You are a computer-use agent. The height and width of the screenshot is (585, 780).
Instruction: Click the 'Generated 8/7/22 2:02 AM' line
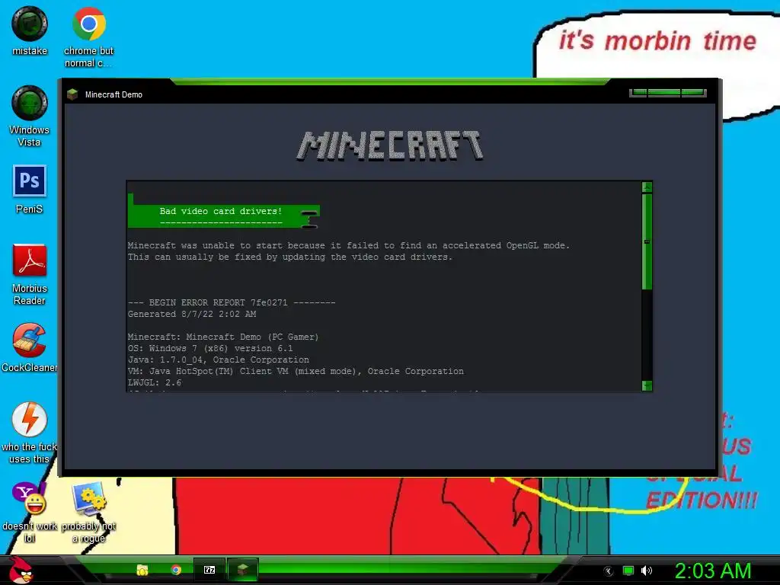point(192,314)
